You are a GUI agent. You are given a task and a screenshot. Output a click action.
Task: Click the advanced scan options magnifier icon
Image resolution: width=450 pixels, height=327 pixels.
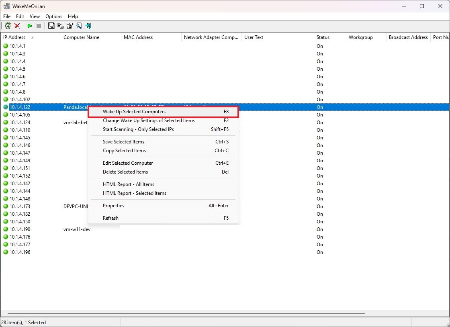tap(79, 26)
